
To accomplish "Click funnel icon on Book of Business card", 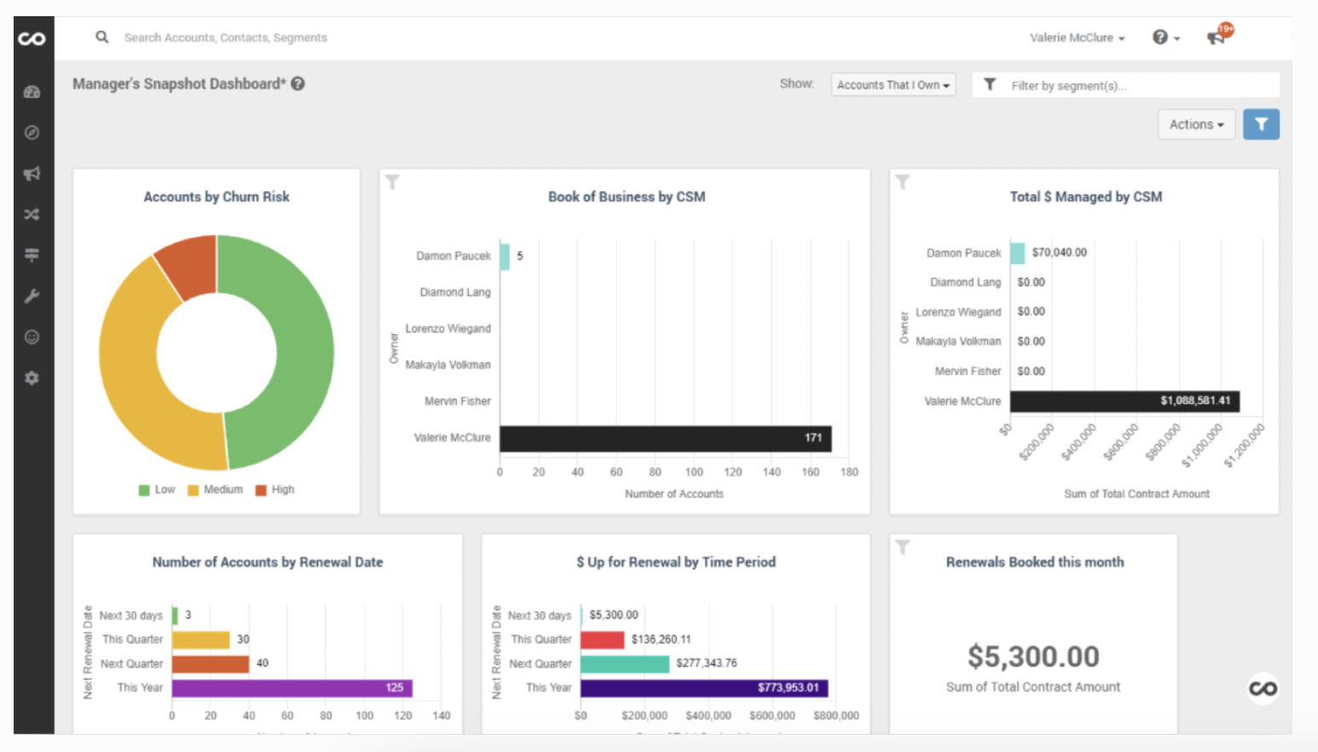I will pyautogui.click(x=392, y=182).
